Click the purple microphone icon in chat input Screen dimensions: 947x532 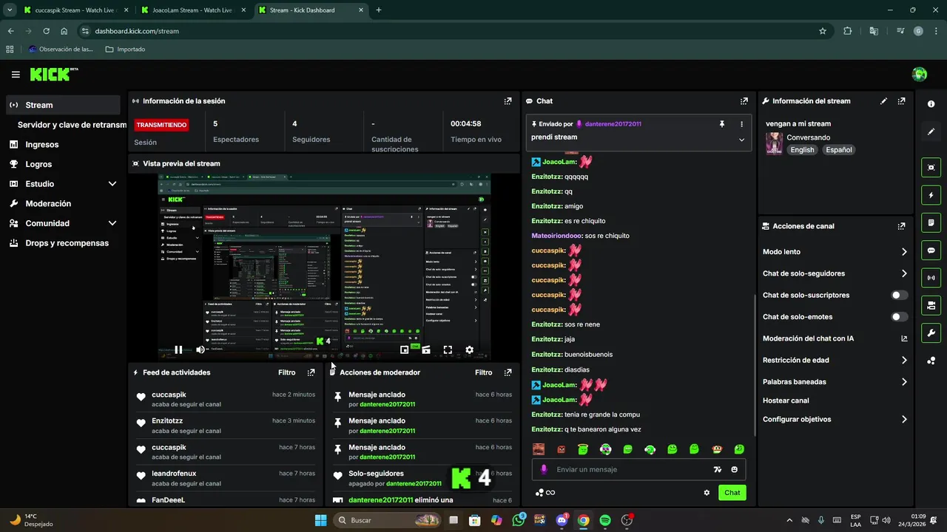pos(544,469)
